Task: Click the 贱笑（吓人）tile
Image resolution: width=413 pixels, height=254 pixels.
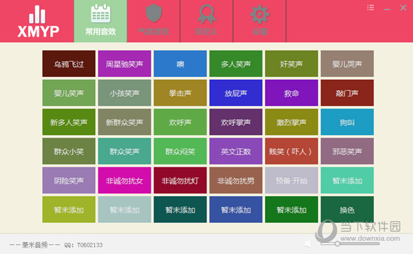Action: click(x=292, y=151)
